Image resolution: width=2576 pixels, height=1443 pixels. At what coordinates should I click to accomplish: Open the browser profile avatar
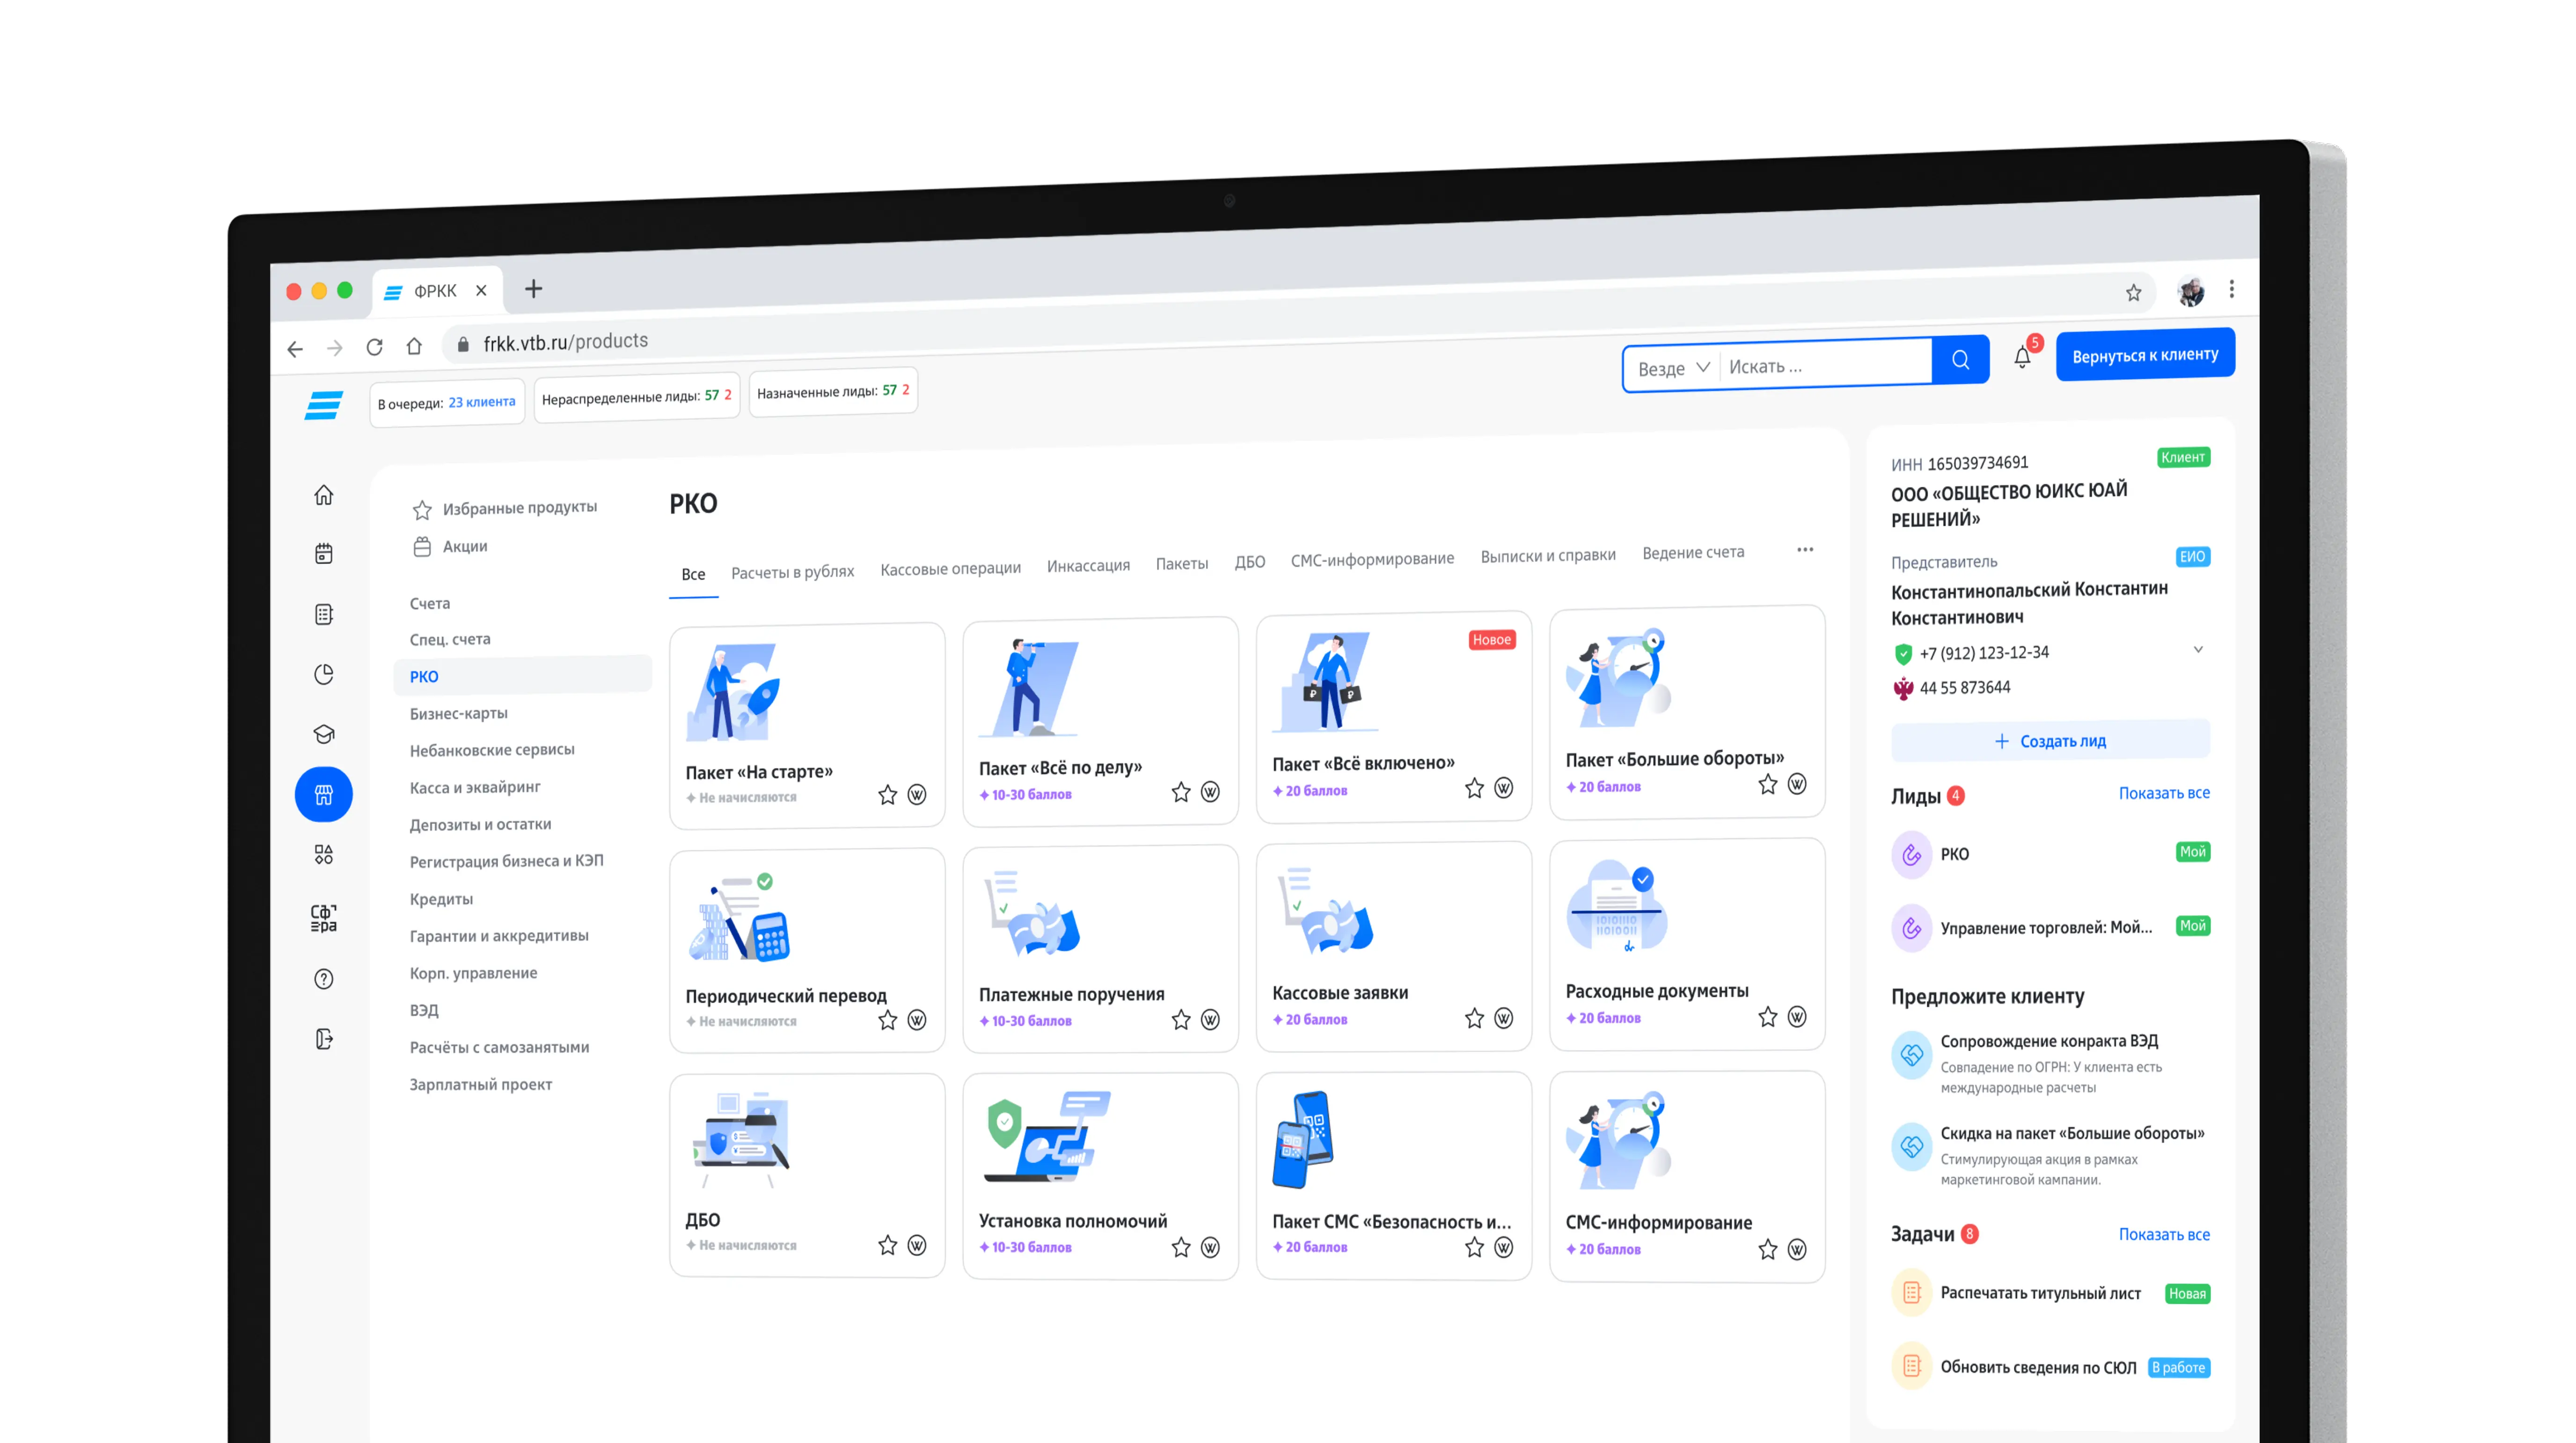point(2190,291)
